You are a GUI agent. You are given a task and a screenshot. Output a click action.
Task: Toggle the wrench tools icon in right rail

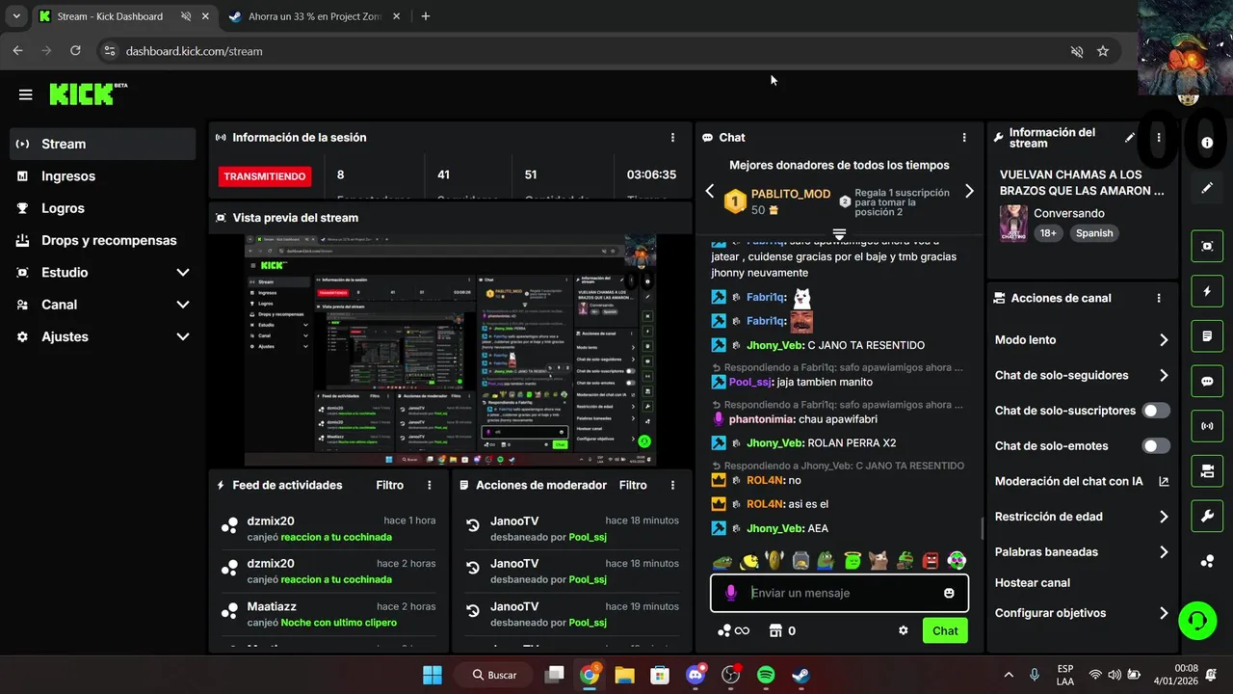coord(1207,517)
